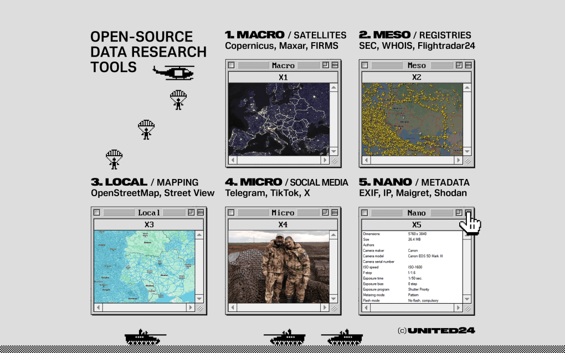565x353 pixels.
Task: Collapse the Local window using its windowshade box
Action: (201, 212)
